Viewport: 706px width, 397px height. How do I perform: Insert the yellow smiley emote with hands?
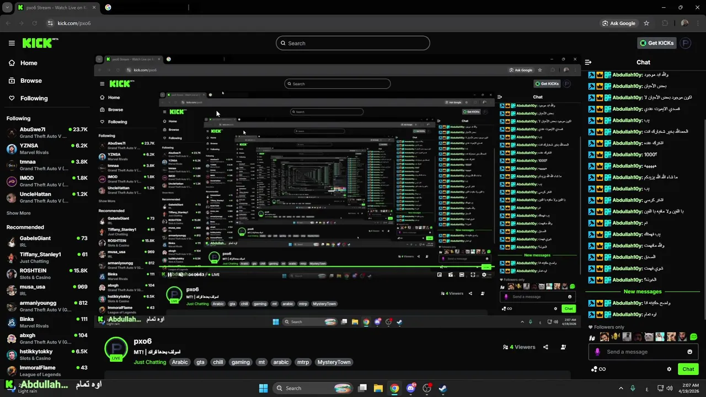pos(616,337)
